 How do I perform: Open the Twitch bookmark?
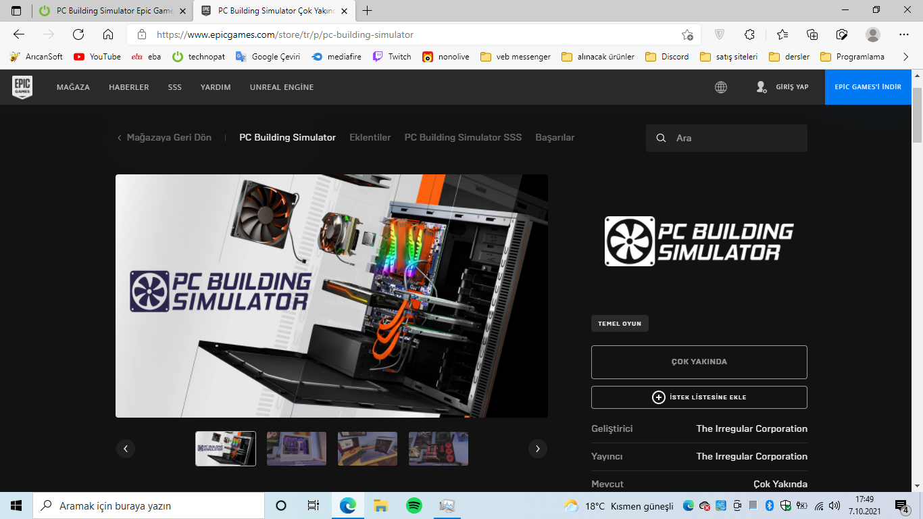392,57
